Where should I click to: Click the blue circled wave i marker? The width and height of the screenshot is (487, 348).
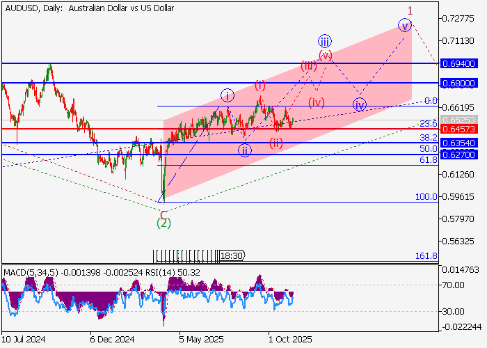pyautogui.click(x=227, y=95)
